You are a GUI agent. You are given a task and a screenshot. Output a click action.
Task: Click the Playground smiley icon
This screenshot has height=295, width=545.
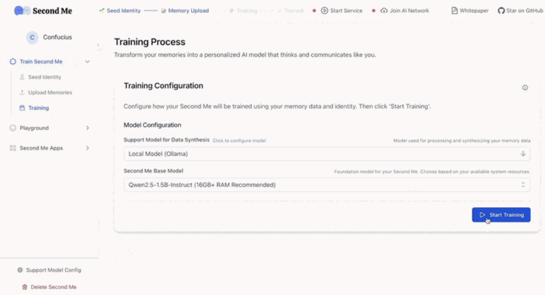pyautogui.click(x=13, y=128)
